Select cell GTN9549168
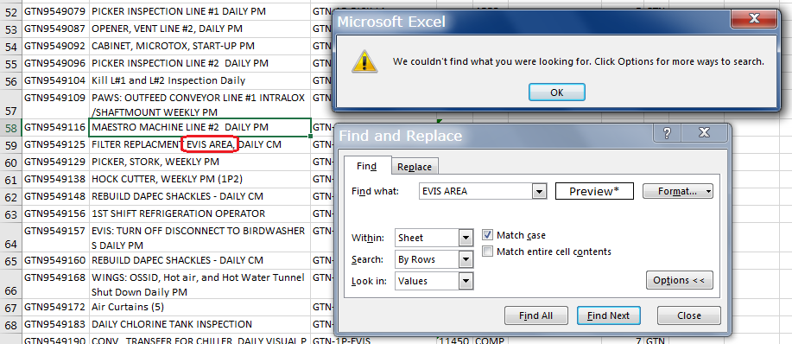 tap(55, 284)
